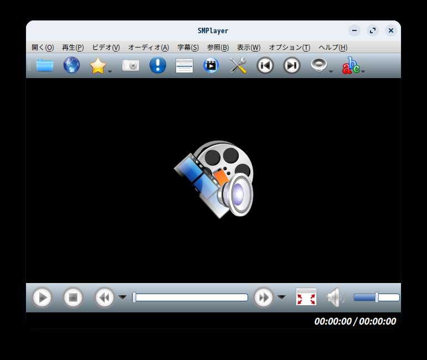Viewport: 427px width, 360px height.
Task: Mute audio with the speaker icon
Action: (x=336, y=297)
